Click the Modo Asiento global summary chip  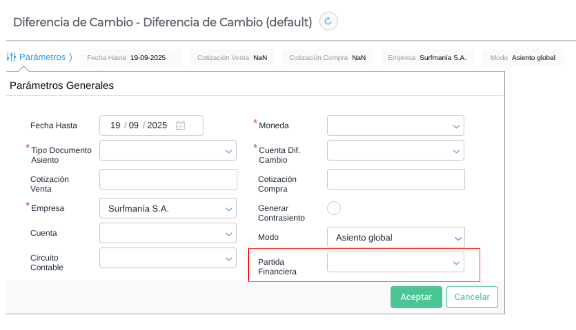(x=523, y=58)
